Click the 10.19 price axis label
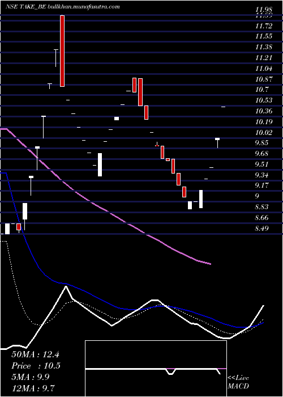Image resolution: width=283 pixels, height=397 pixels. pos(264,122)
